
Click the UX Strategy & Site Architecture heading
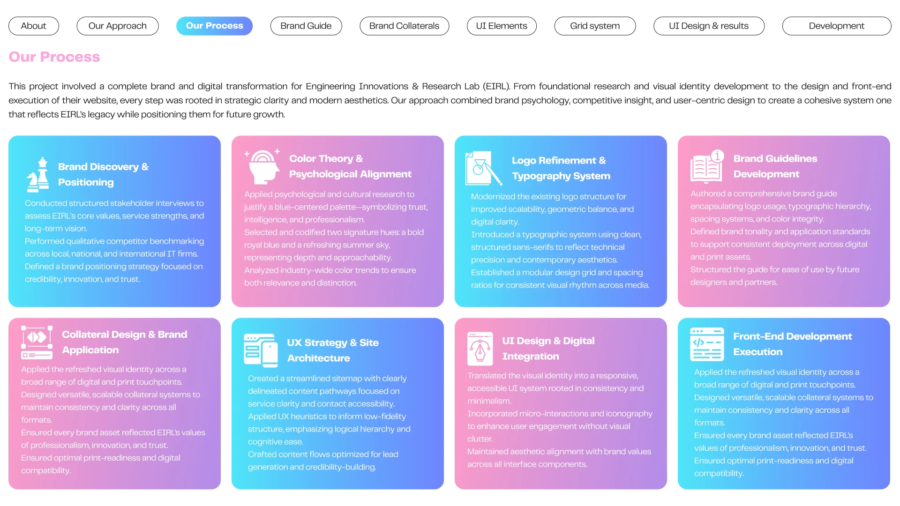click(x=333, y=350)
